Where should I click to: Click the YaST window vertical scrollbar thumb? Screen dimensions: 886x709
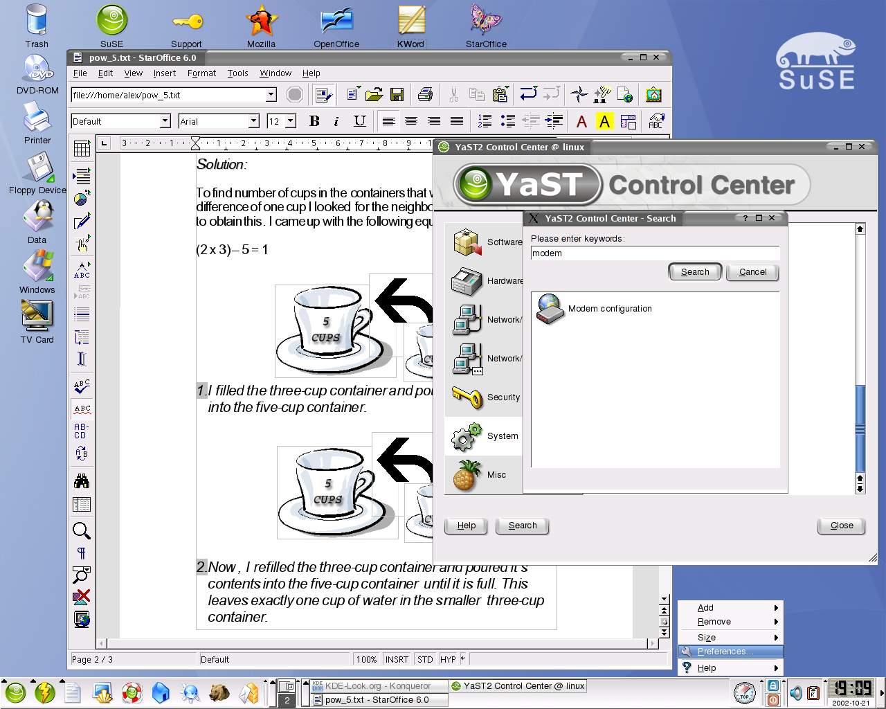click(x=860, y=429)
